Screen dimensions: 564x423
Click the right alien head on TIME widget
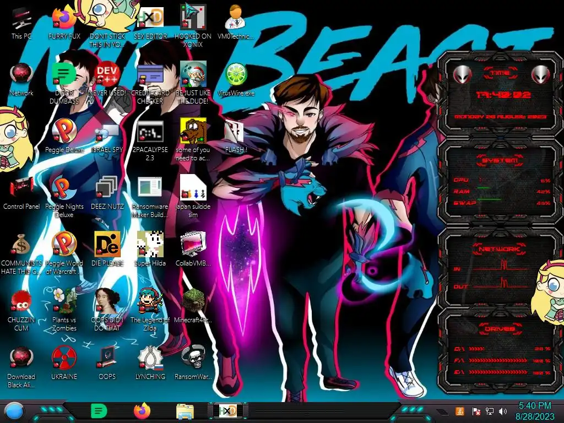[x=541, y=74]
